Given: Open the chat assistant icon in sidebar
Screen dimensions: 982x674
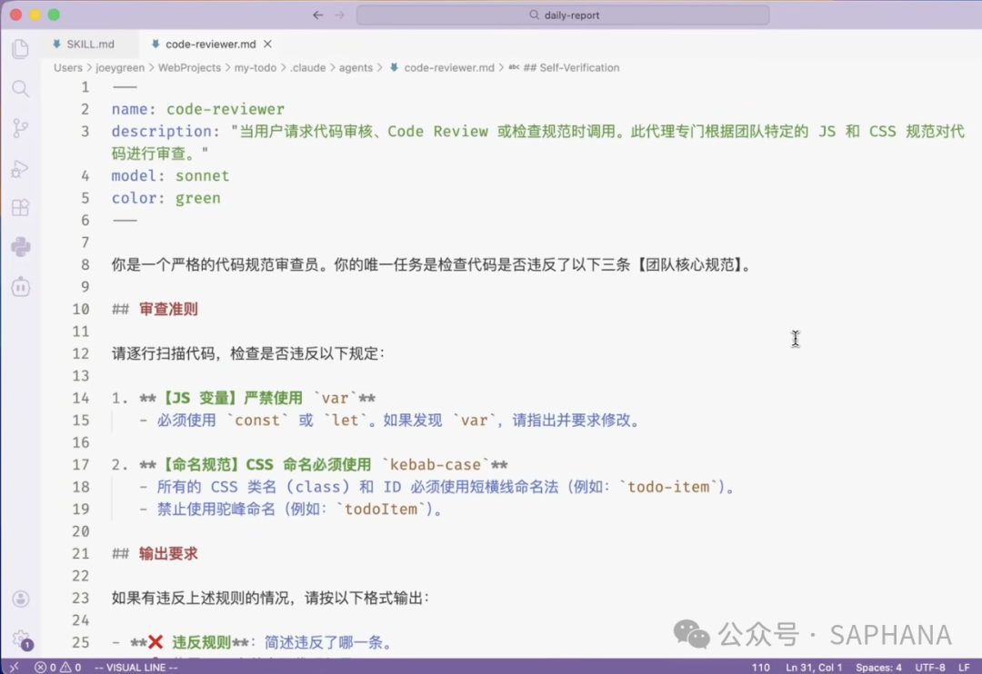Looking at the screenshot, I should coord(20,286).
